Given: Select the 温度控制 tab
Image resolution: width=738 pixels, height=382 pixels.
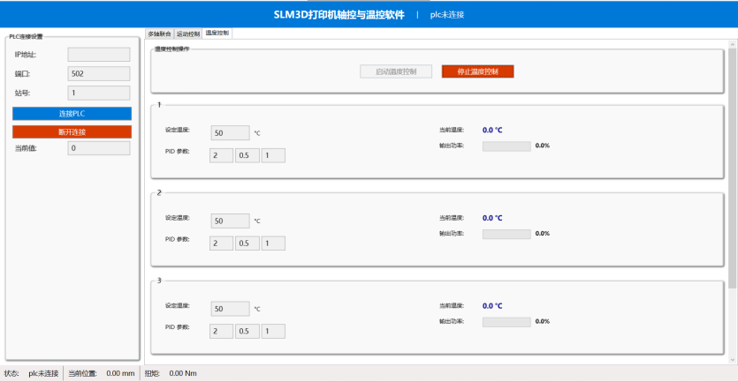Looking at the screenshot, I should (217, 33).
